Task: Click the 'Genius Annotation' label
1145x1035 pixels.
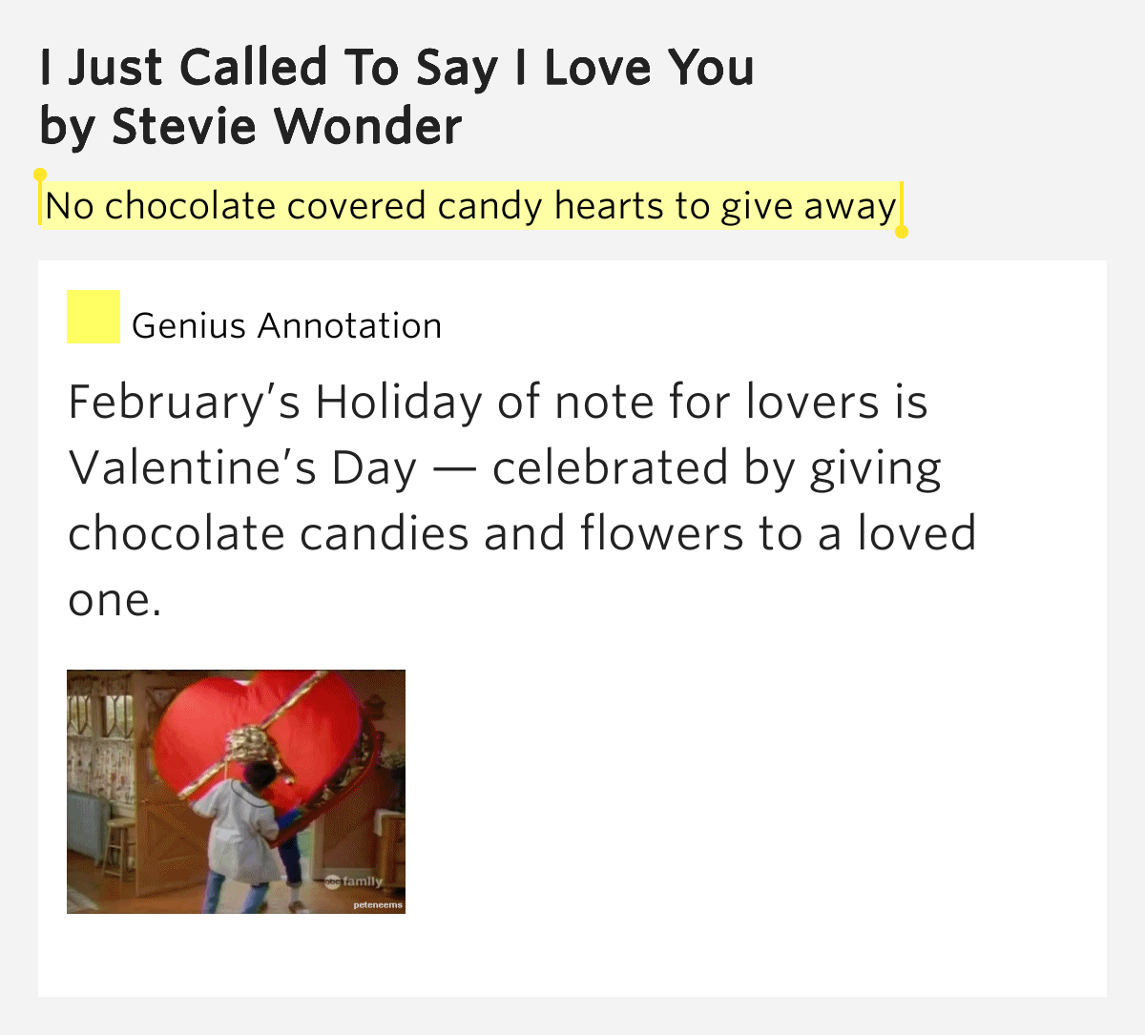Action: pyautogui.click(x=286, y=326)
